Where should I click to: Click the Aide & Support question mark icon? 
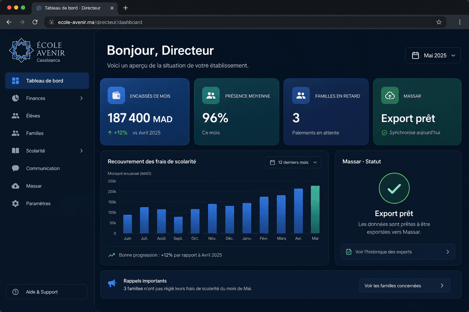16,292
